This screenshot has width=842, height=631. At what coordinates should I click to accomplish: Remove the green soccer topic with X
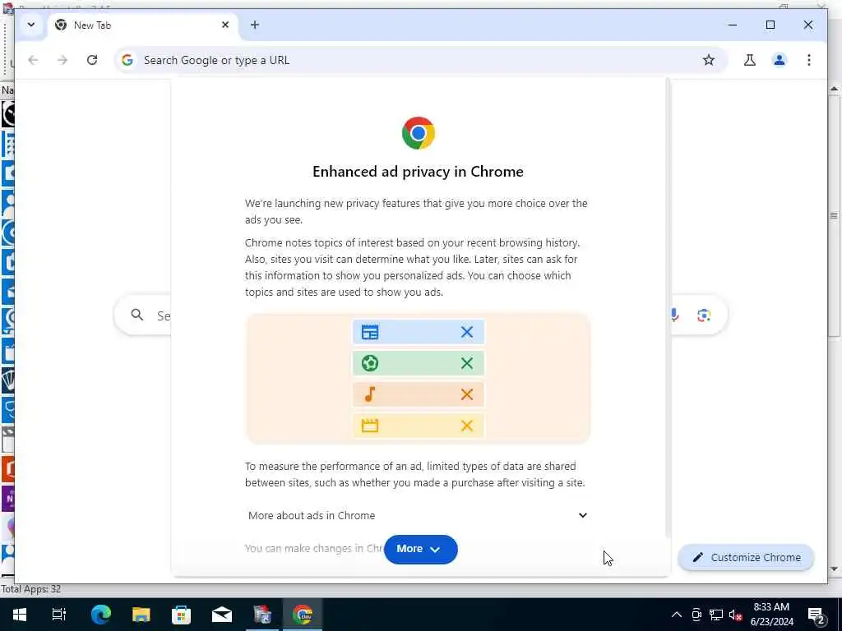click(x=467, y=363)
